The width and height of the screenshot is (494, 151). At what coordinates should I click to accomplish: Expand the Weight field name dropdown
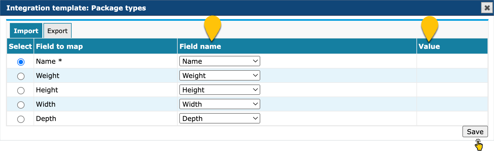click(220, 75)
